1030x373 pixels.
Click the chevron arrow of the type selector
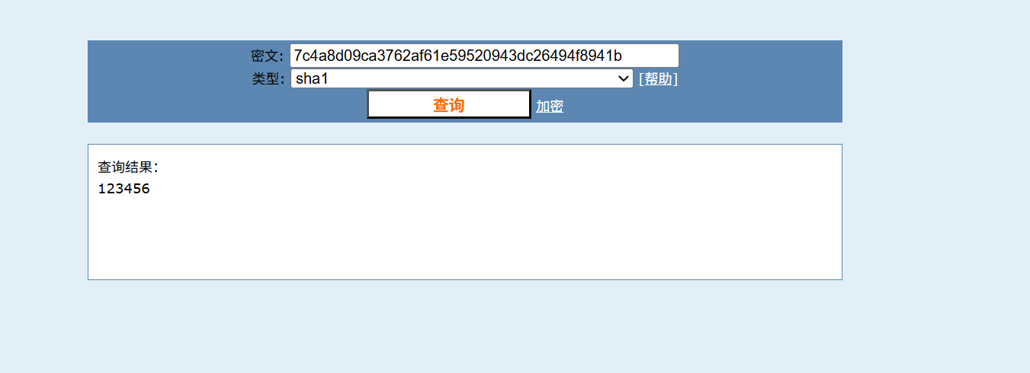(622, 78)
